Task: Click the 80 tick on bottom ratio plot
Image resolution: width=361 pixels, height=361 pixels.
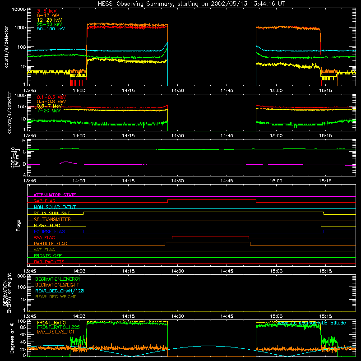Action: (23, 327)
